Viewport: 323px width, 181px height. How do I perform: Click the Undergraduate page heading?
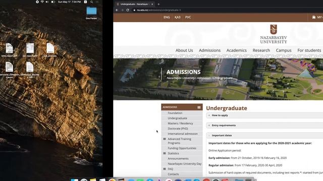(x=227, y=108)
